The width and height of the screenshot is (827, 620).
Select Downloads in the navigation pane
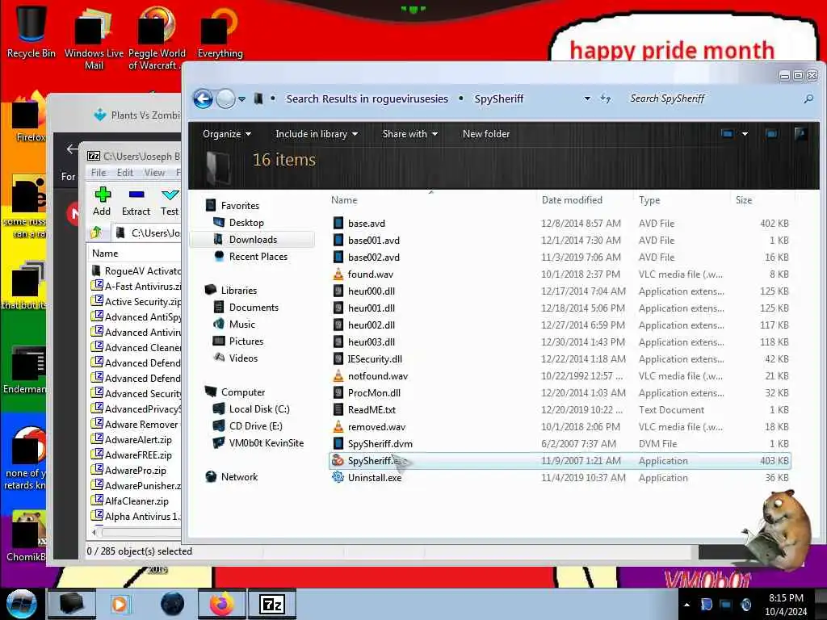253,239
